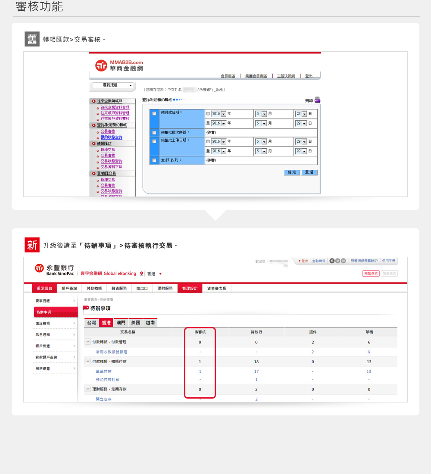Click the 使用手冊 link in top bar
Image resolution: width=431 pixels, height=474 pixels.
click(x=389, y=261)
